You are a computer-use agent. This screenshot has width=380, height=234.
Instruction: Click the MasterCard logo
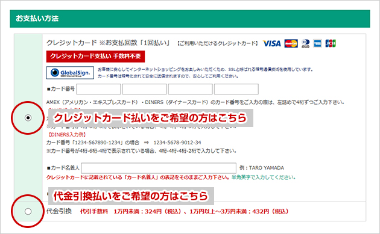291,43
